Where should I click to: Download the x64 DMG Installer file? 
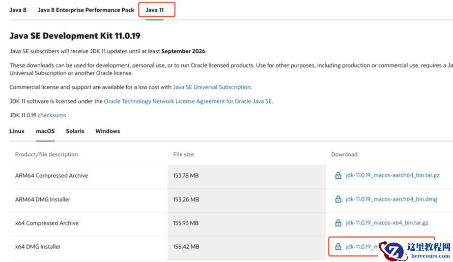(362, 247)
